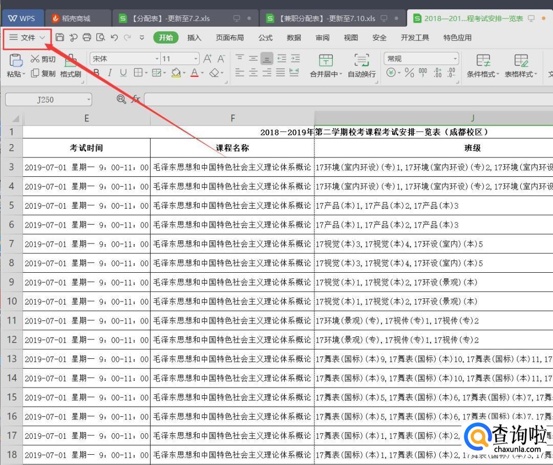Click the font color red A button
Viewport: 553px width, 465px height.
coord(194,73)
